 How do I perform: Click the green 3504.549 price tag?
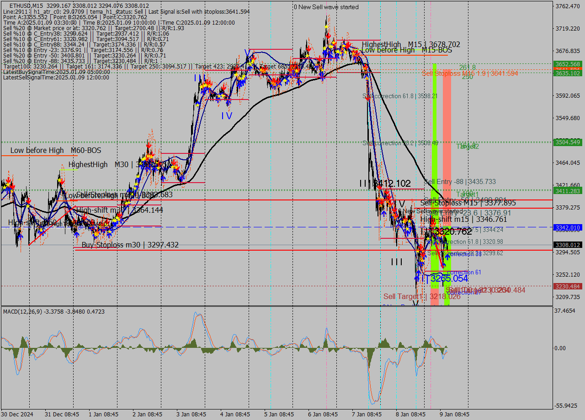pos(568,142)
